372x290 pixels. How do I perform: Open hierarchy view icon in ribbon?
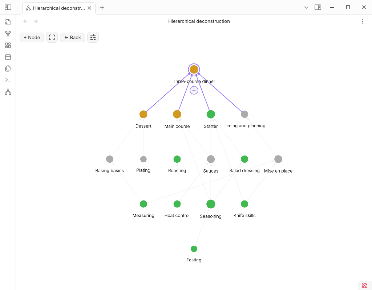coord(8,92)
